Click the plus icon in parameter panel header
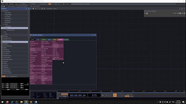 point(182,13)
